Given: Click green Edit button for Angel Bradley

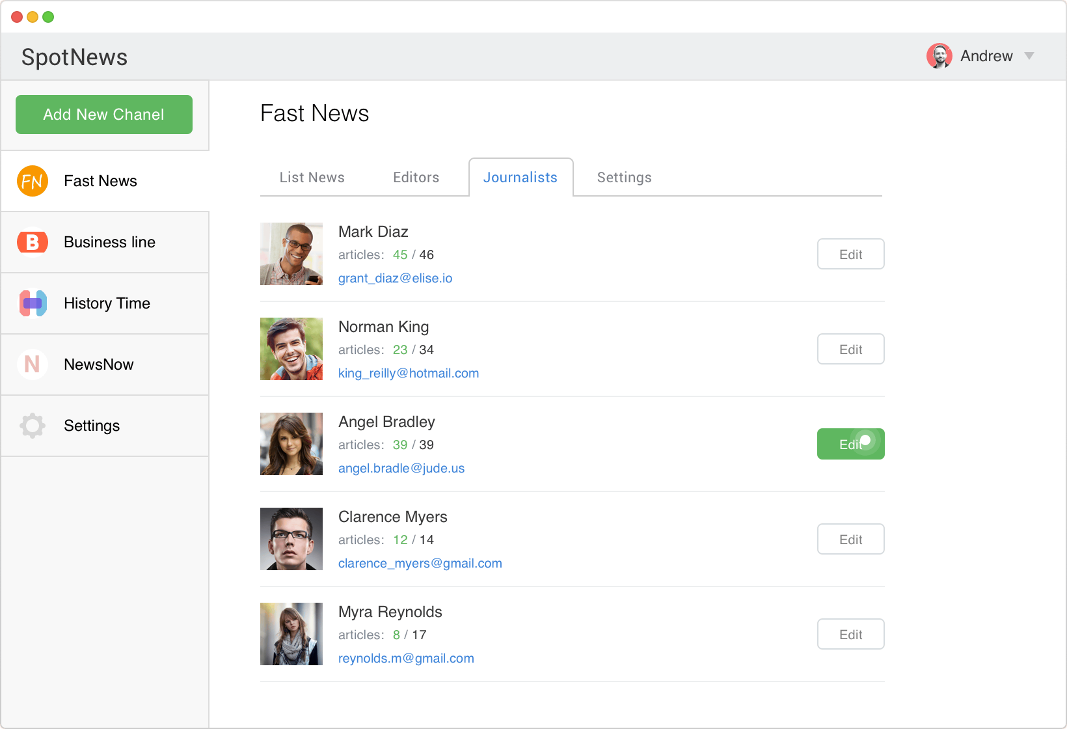Looking at the screenshot, I should [851, 444].
